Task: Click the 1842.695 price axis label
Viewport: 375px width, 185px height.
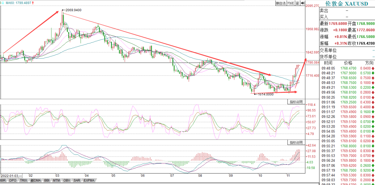Action: pyautogui.click(x=312, y=52)
